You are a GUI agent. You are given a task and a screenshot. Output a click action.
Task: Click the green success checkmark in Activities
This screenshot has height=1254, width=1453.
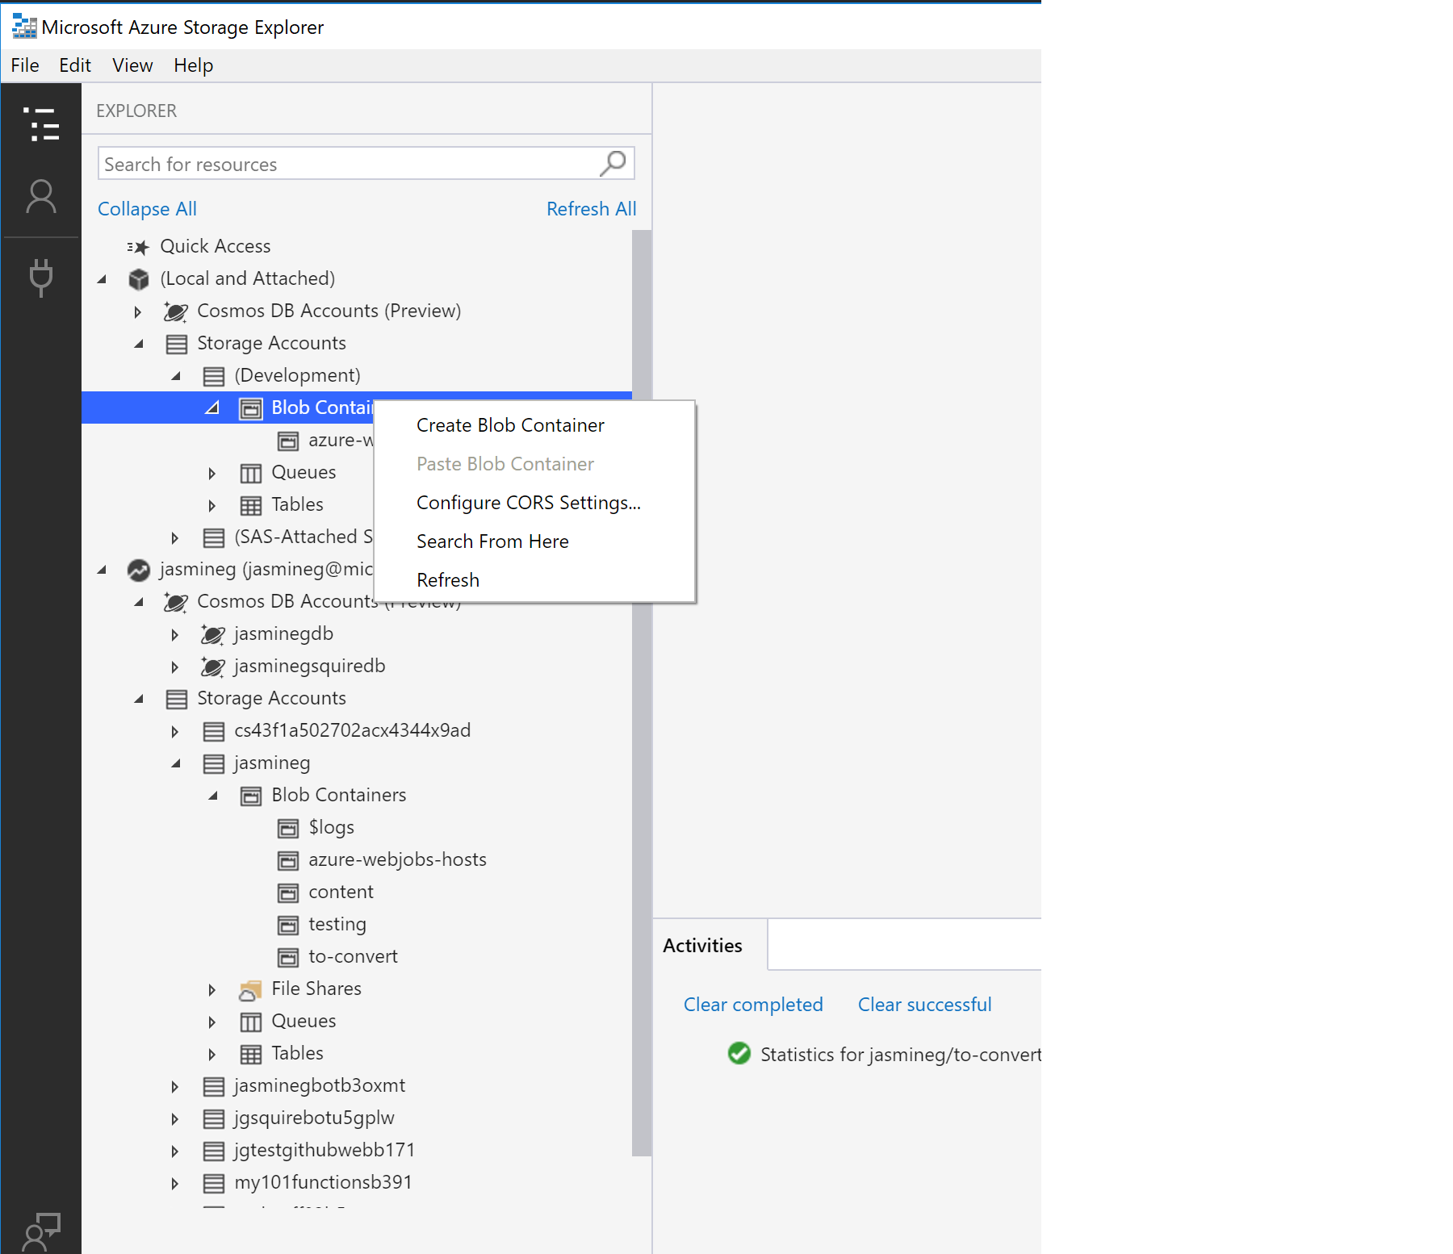pyautogui.click(x=739, y=1053)
